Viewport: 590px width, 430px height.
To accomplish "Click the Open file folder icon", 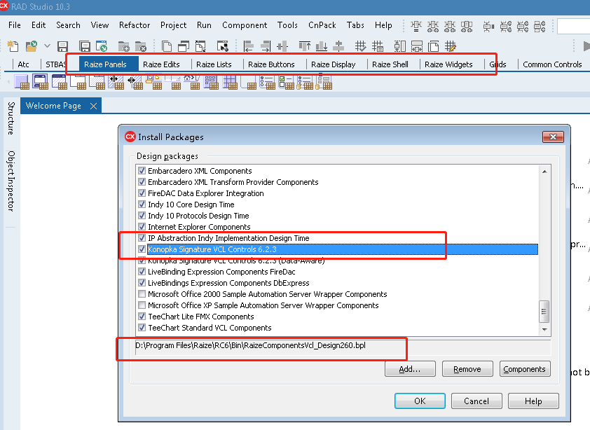I will (x=32, y=46).
